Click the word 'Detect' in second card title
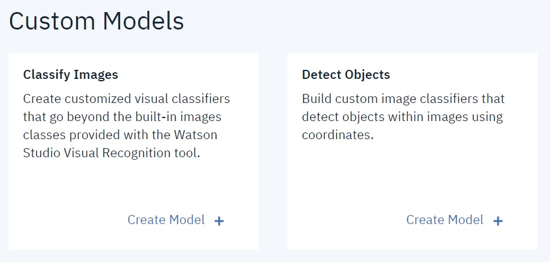Screen dimensions: 550x262 (x=321, y=75)
